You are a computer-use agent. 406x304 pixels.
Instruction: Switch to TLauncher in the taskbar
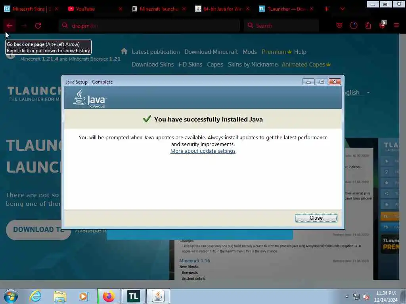pos(134,296)
